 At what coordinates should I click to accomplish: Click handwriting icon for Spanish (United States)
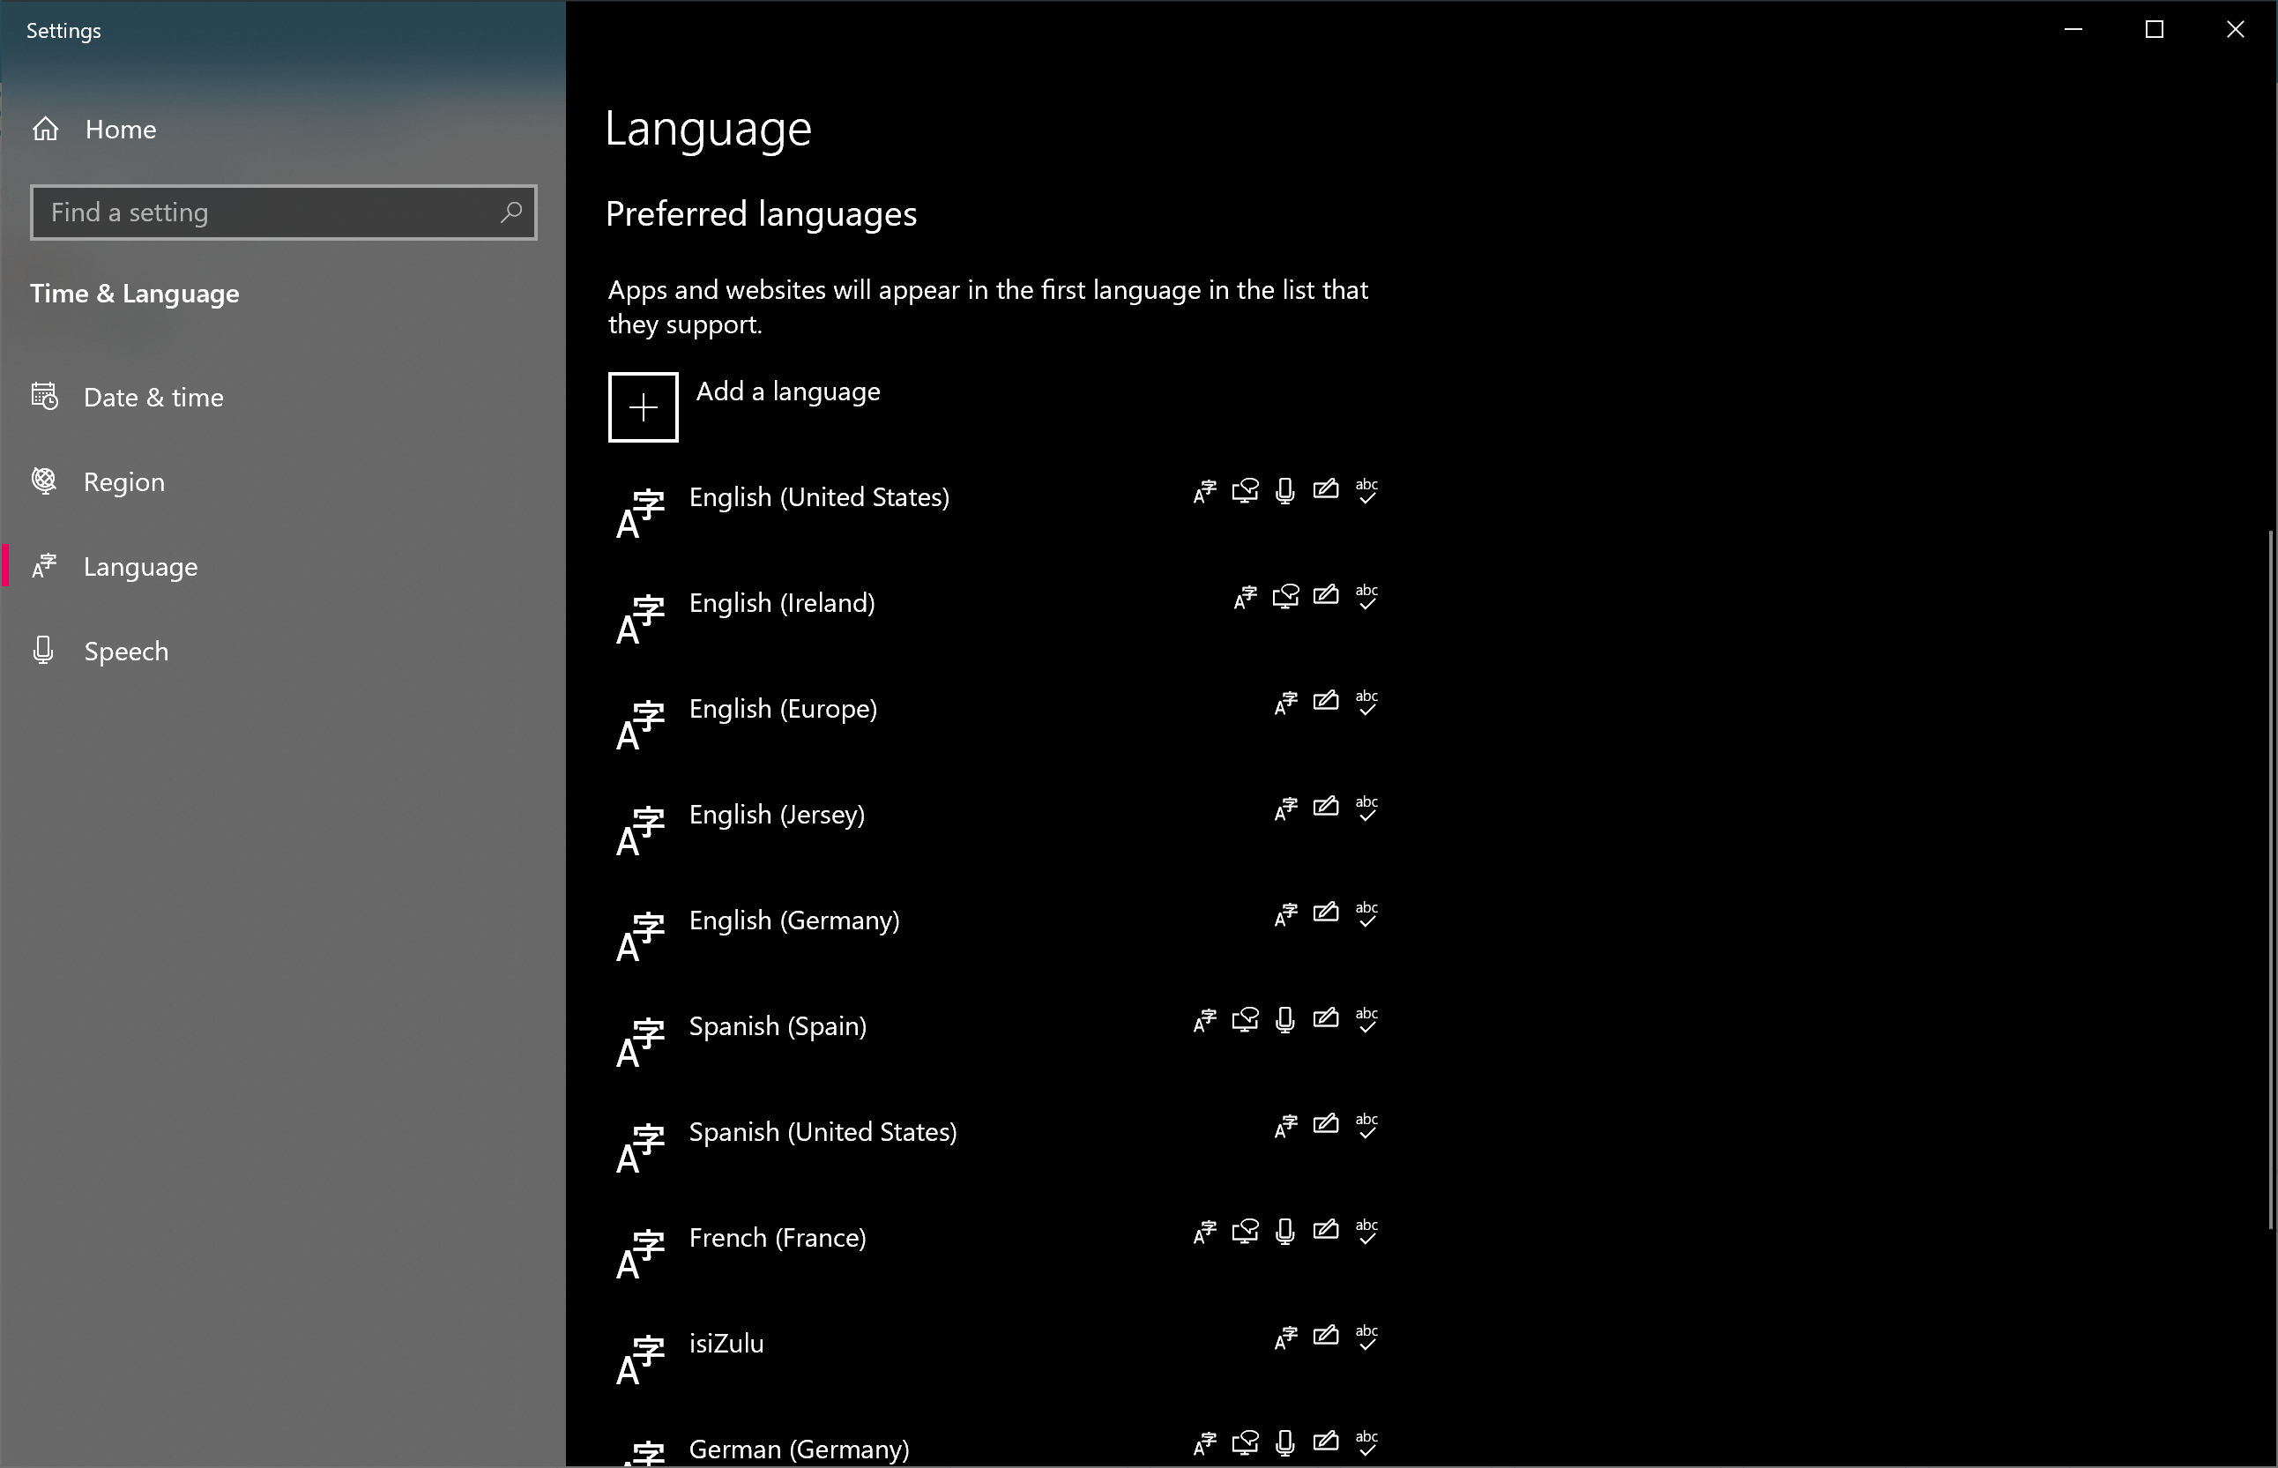click(x=1326, y=1125)
